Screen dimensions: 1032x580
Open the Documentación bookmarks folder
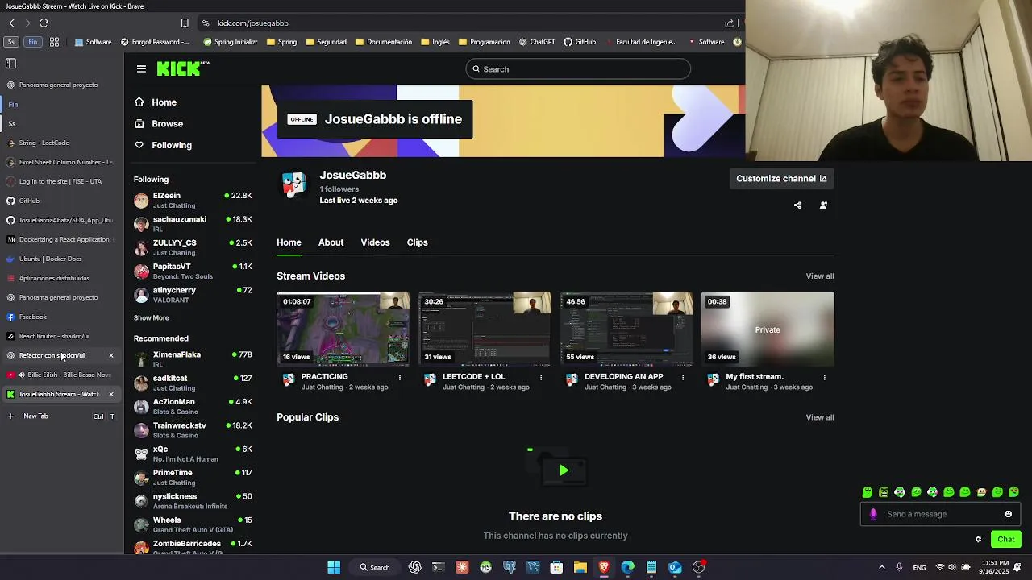coord(383,42)
